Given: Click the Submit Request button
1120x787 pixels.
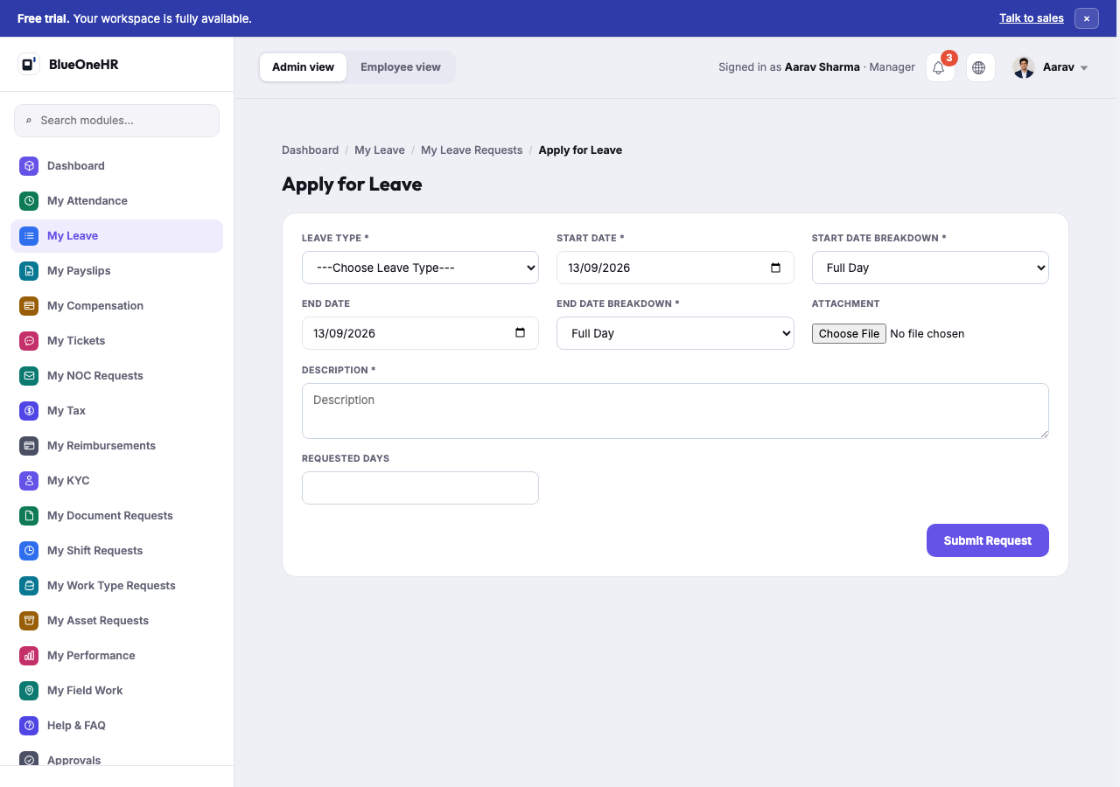Looking at the screenshot, I should 988,540.
